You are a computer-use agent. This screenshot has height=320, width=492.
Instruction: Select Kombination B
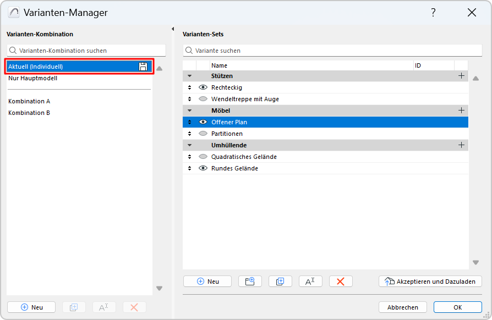(x=79, y=113)
